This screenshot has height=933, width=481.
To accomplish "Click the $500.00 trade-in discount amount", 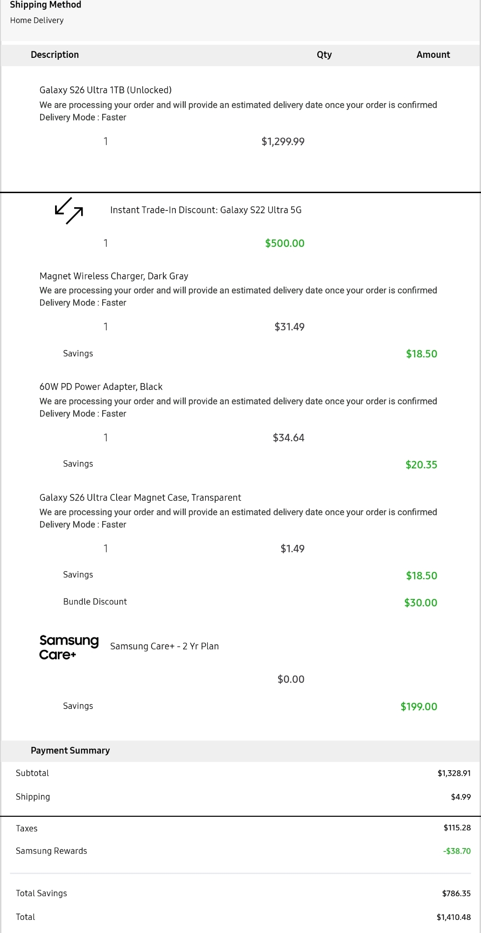I will click(285, 244).
